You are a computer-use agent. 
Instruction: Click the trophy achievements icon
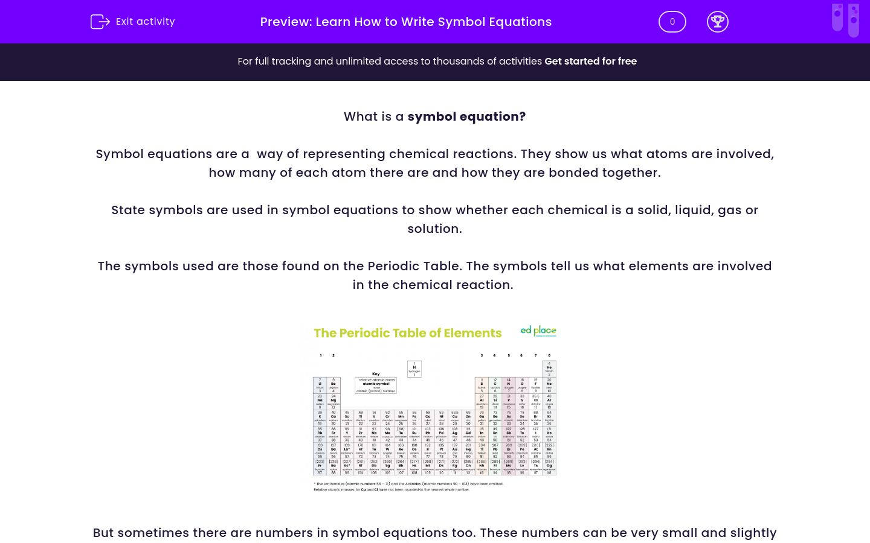pyautogui.click(x=718, y=22)
